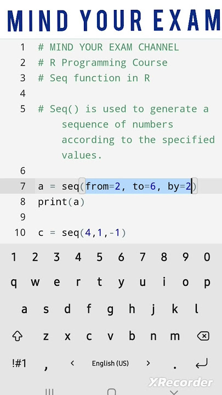Tap the left language arrow on spacebar

72,363
